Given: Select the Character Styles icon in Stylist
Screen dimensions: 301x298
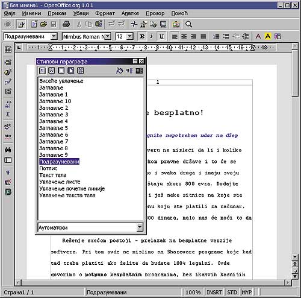Looking at the screenshot, I should pos(52,71).
